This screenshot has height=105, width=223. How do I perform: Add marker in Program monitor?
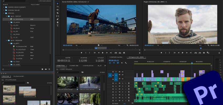tap(161, 53)
